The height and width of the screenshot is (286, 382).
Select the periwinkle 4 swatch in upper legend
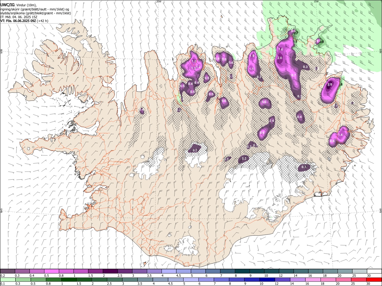tap(168, 271)
